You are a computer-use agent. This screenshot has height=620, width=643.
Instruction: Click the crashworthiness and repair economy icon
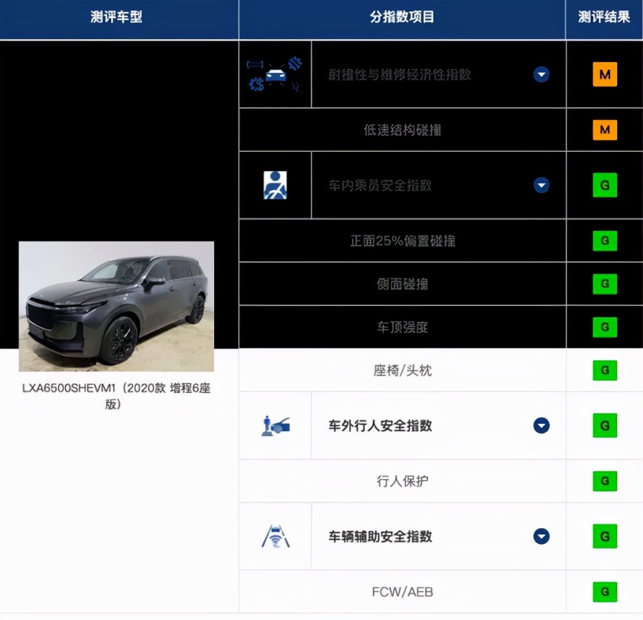point(275,74)
